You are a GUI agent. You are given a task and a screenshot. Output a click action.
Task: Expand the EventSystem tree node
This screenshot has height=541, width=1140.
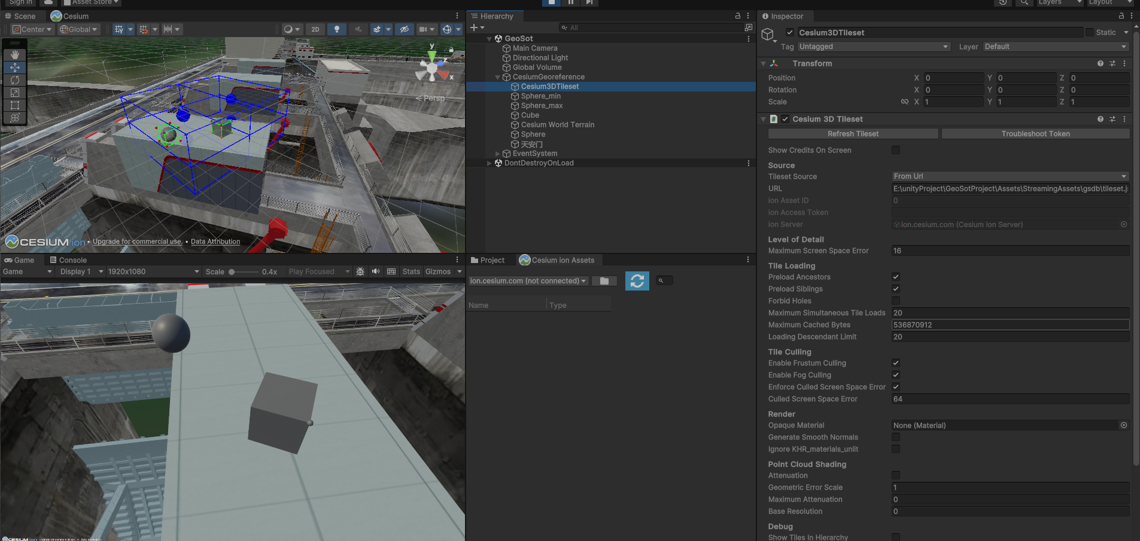pyautogui.click(x=497, y=154)
